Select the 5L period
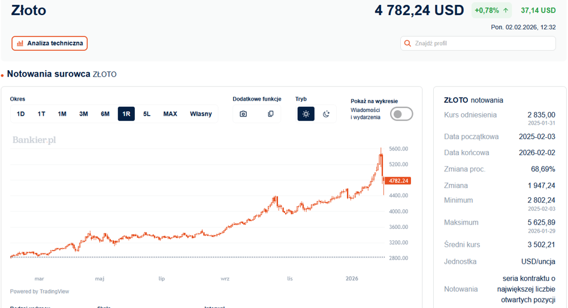The height and width of the screenshot is (308, 568). tap(147, 114)
